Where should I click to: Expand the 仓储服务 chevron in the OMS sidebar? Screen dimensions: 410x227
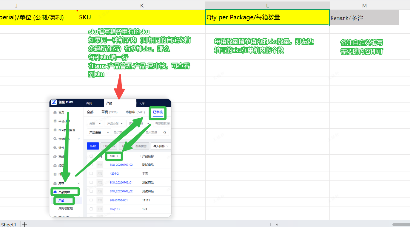(79, 139)
